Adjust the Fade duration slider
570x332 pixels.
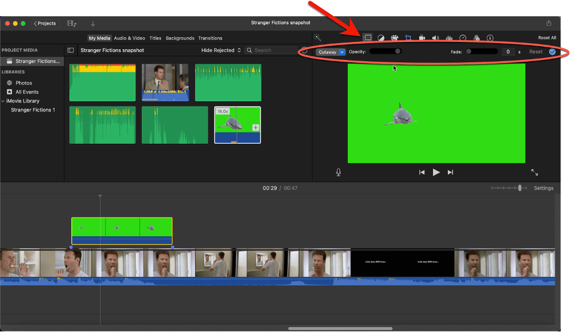(481, 52)
